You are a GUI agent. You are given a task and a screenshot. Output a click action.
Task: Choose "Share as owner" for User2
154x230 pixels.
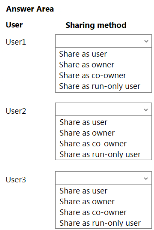coord(87,133)
